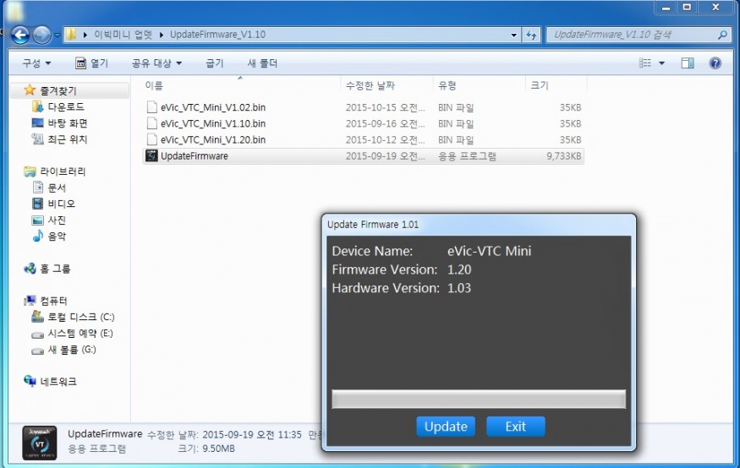This screenshot has width=740, height=468.
Task: Open the 사진 library
Action: pyautogui.click(x=57, y=220)
